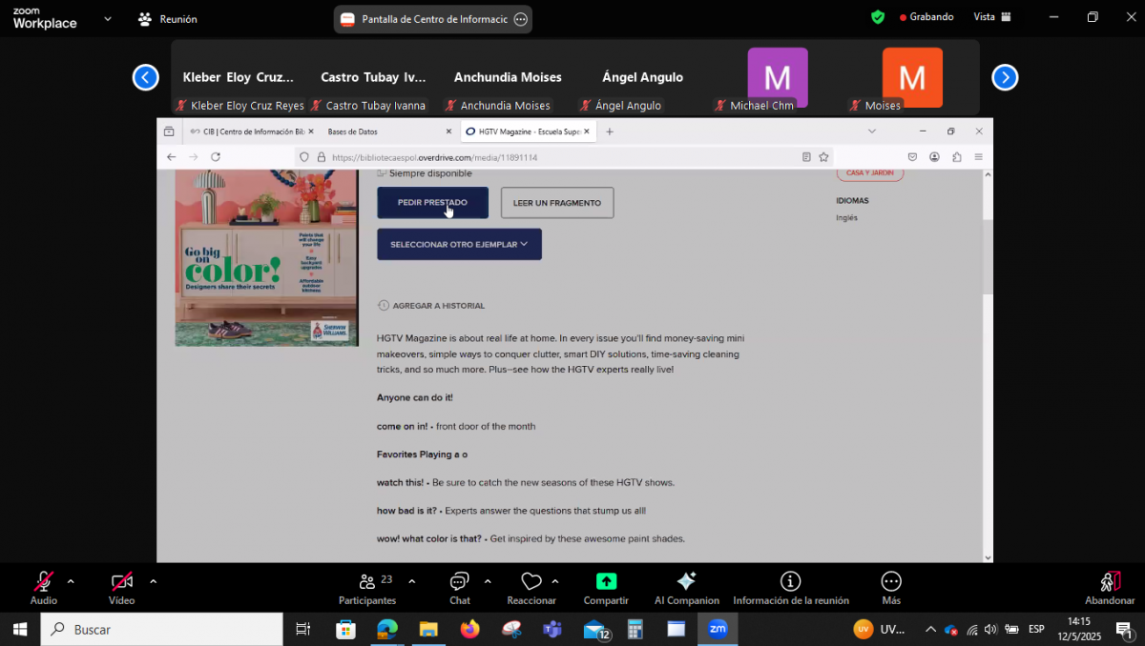The height and width of the screenshot is (646, 1145).
Task: Leave the meeting with Abandonar
Action: [1110, 587]
